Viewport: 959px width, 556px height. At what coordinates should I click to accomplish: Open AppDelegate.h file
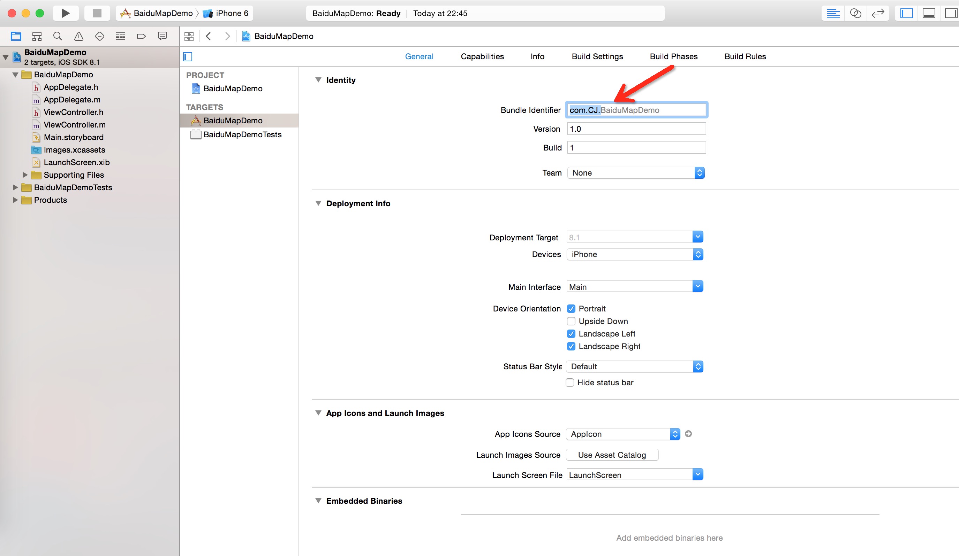(71, 87)
